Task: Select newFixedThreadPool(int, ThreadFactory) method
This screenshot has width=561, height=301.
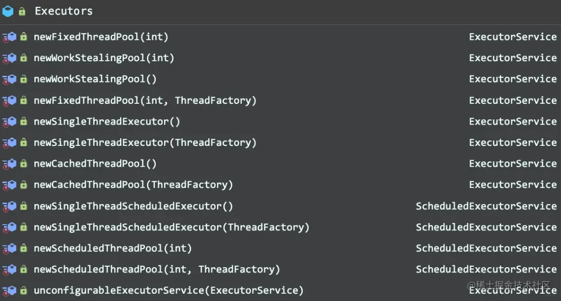Action: click(x=280, y=101)
